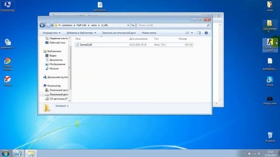Click navigation pane scrollbar down arrow
The image size is (280, 157).
tap(70, 101)
